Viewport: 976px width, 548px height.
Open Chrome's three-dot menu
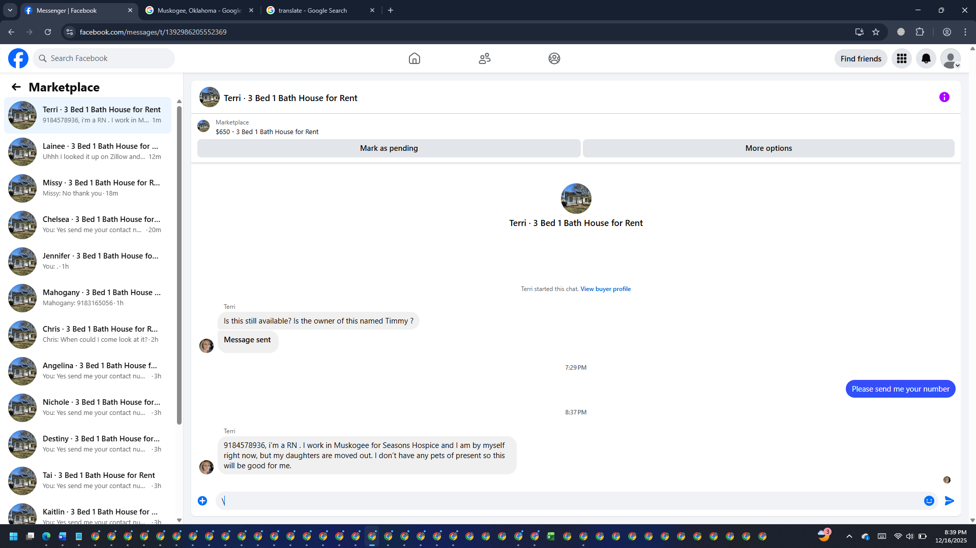(965, 32)
